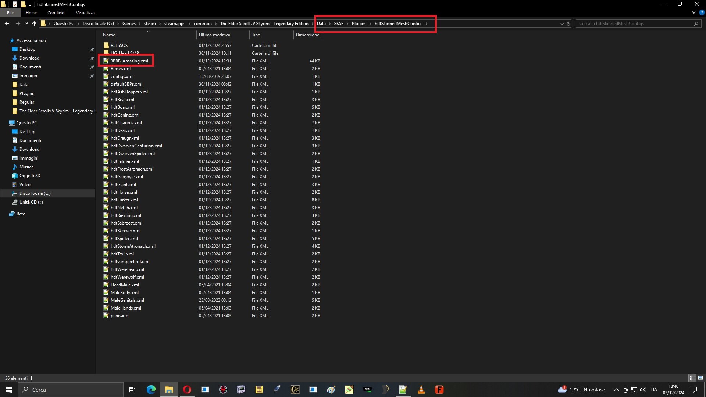Open the volume control in system tray

(x=643, y=390)
